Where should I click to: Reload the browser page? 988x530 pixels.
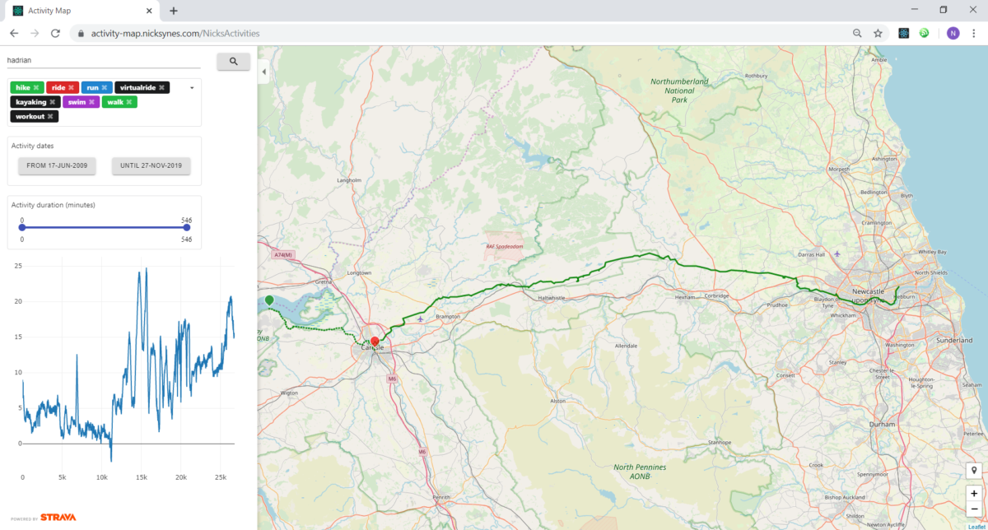55,33
